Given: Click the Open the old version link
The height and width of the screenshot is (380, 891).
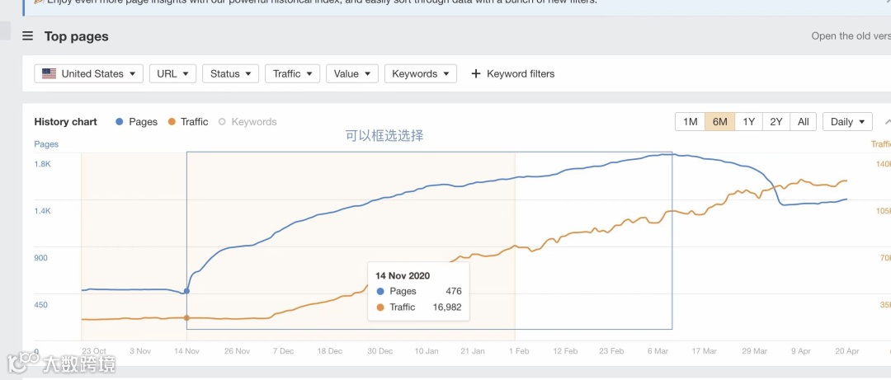Looking at the screenshot, I should (850, 36).
